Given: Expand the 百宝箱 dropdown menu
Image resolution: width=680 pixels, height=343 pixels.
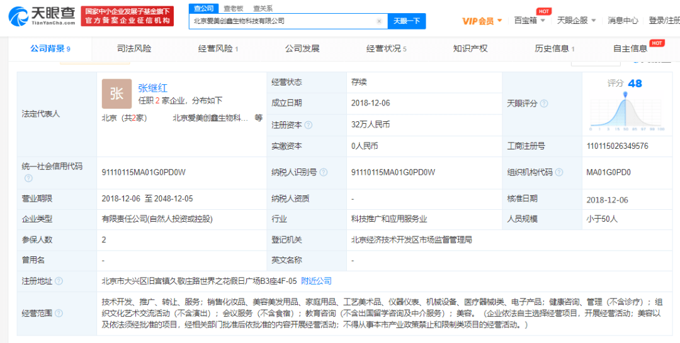Looking at the screenshot, I should pos(529,21).
